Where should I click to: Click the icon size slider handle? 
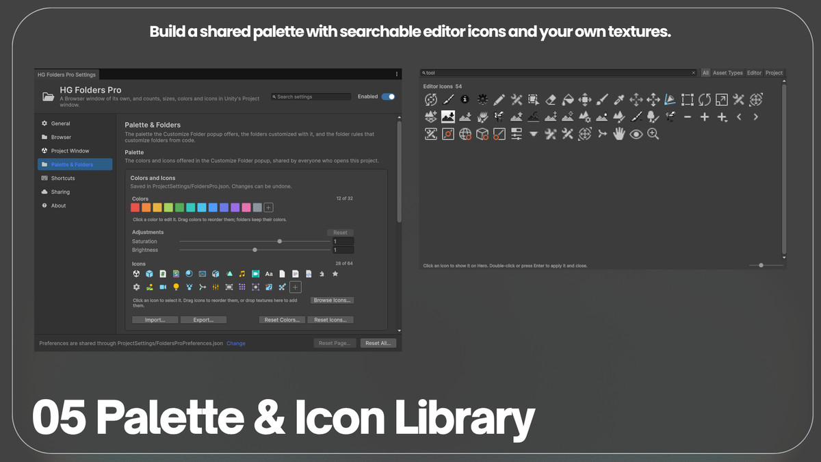click(761, 265)
